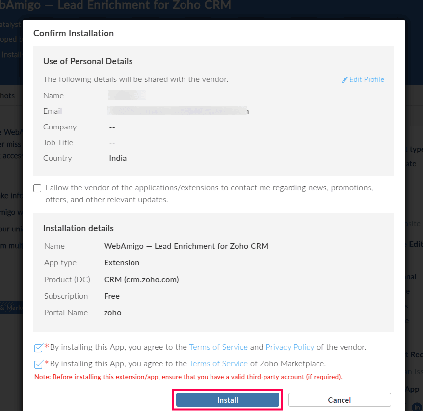Click the Confirm Installation dialog title
The image size is (423, 411).
tap(74, 34)
